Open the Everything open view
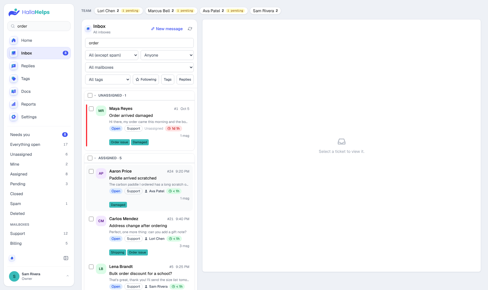488x290 pixels. (39, 144)
